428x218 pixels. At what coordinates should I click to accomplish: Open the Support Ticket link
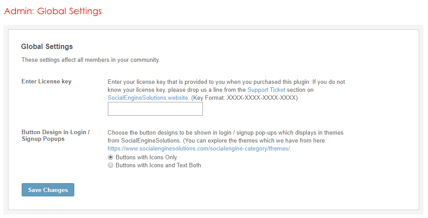(266, 90)
